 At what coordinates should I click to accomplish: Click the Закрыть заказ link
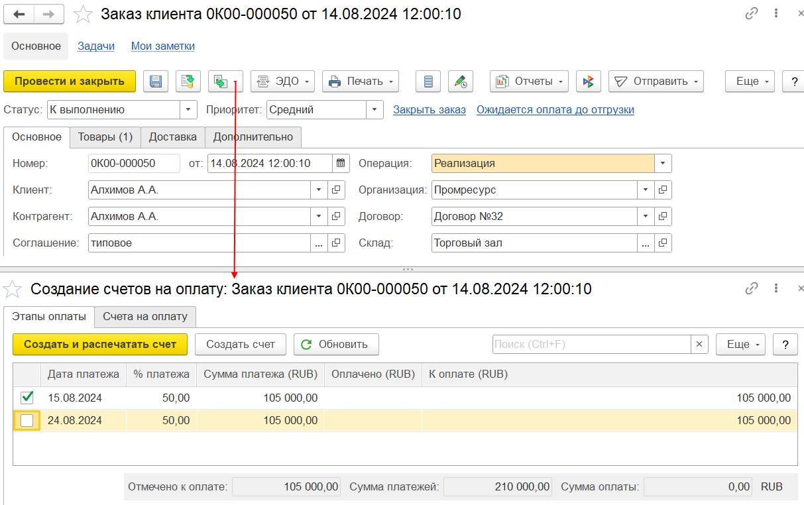point(430,110)
